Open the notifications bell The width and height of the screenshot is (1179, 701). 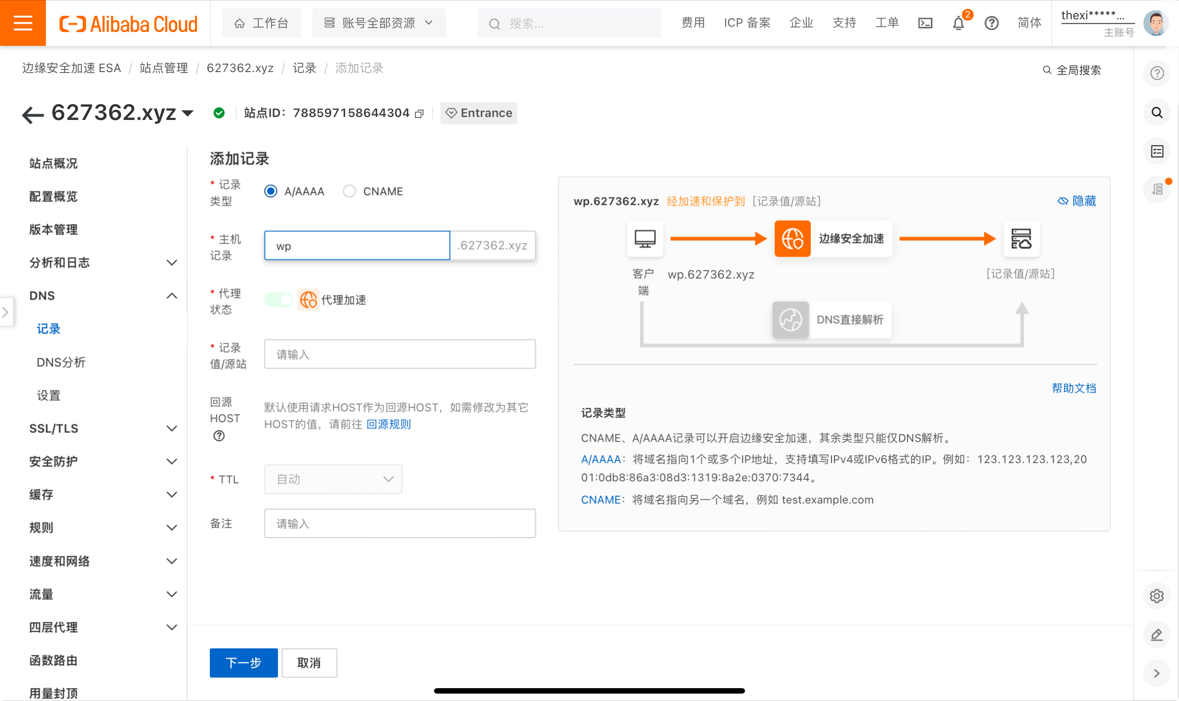(958, 23)
